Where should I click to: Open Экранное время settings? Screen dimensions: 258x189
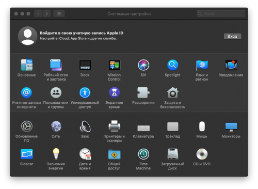pyautogui.click(x=114, y=92)
